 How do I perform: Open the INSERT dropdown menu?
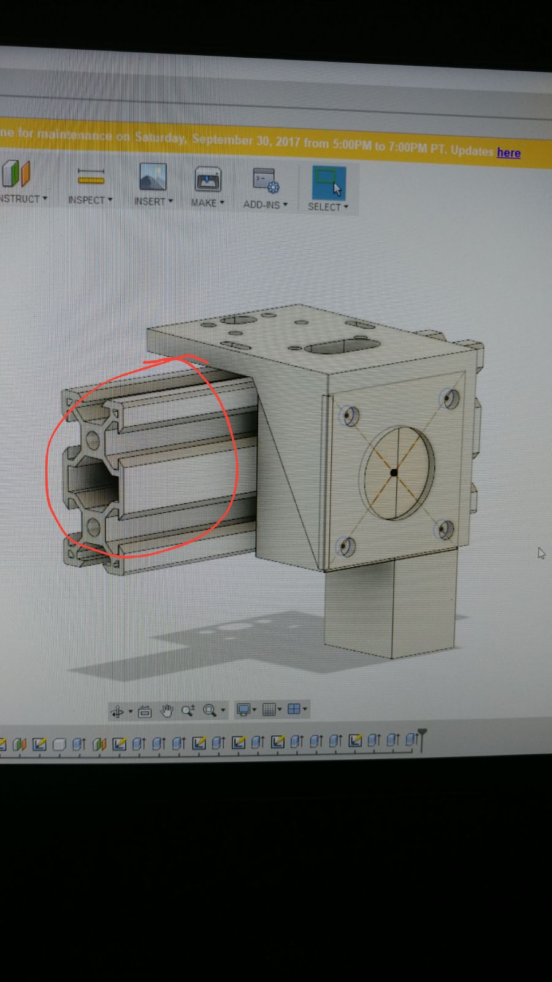tap(153, 201)
